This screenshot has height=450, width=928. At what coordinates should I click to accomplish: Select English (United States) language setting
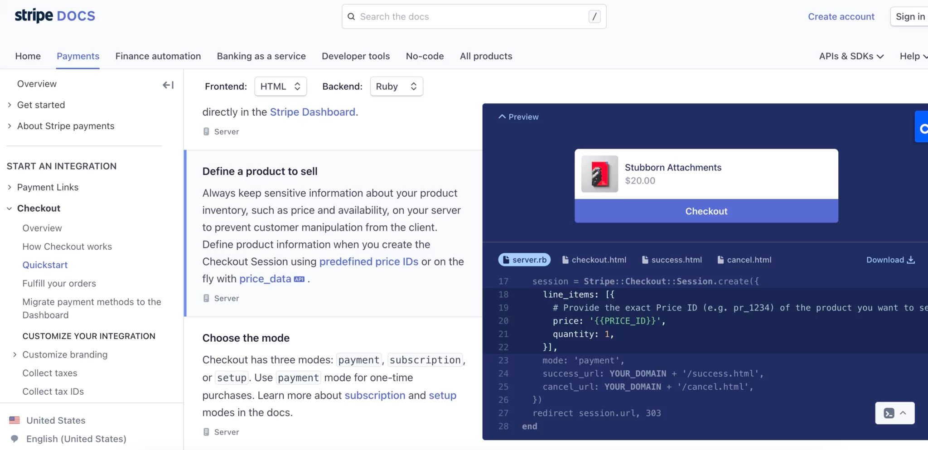click(76, 439)
